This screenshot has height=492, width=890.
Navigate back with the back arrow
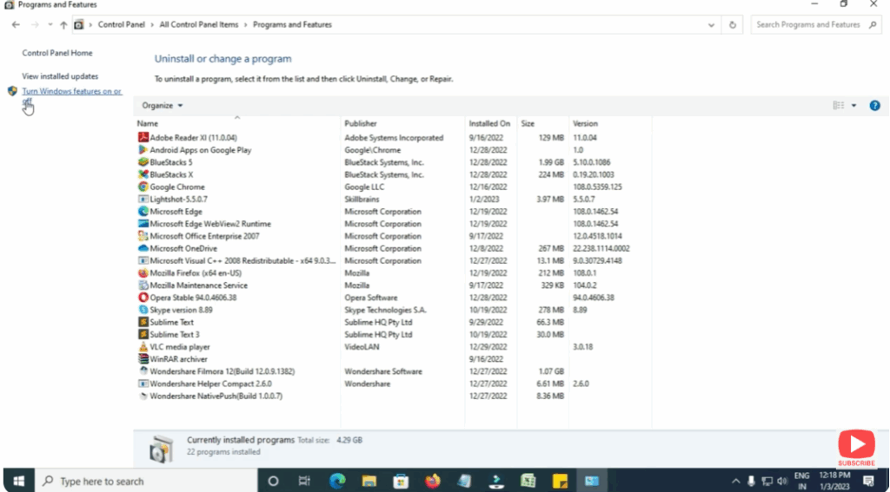tap(16, 25)
